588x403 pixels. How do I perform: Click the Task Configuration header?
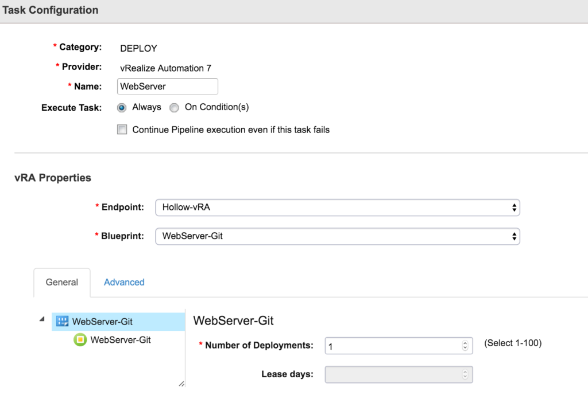pos(51,10)
